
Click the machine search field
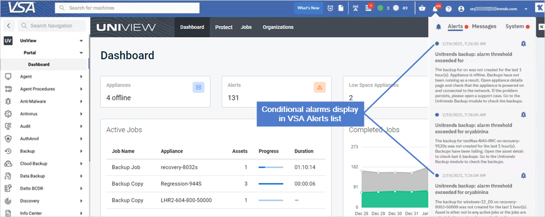click(x=127, y=8)
